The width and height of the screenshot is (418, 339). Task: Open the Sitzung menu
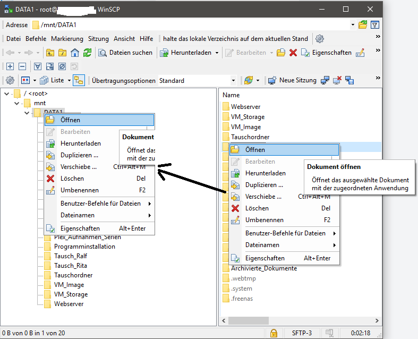pos(98,39)
